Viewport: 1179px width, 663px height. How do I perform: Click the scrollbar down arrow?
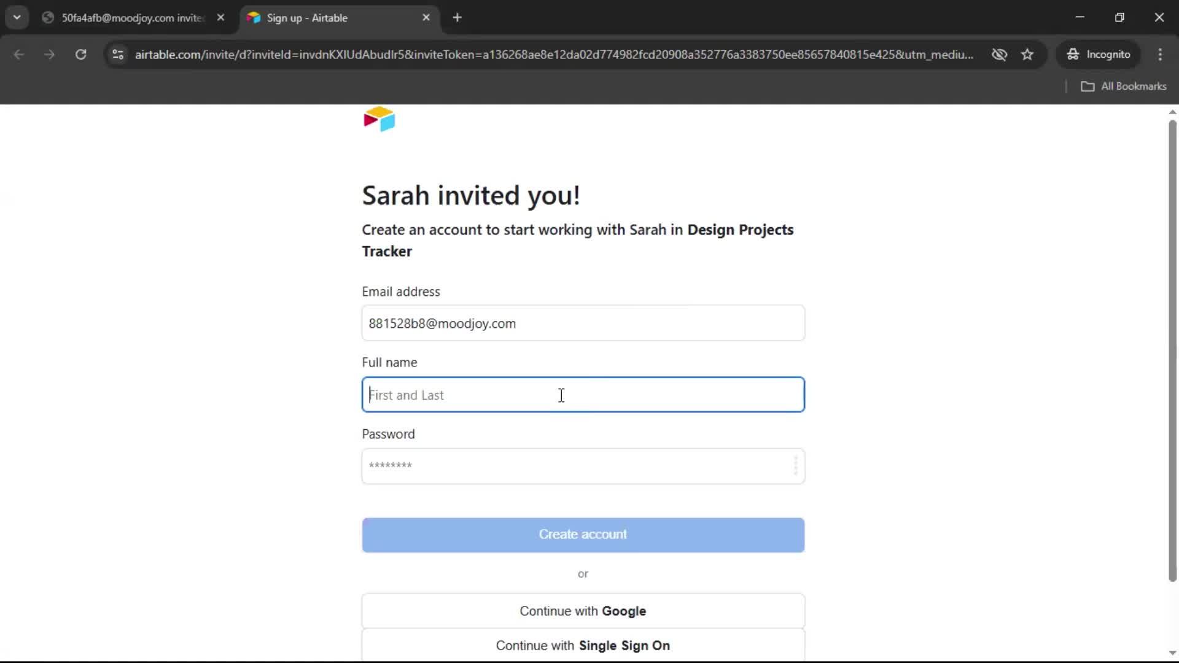coord(1172,653)
